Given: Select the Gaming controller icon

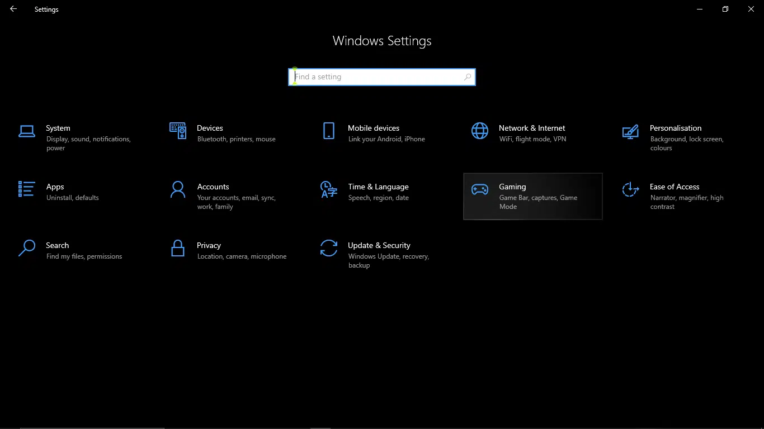Looking at the screenshot, I should [480, 189].
